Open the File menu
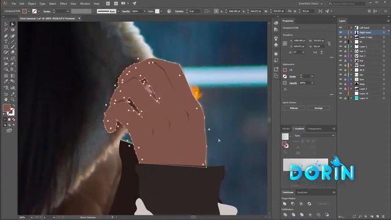 pyautogui.click(x=13, y=4)
